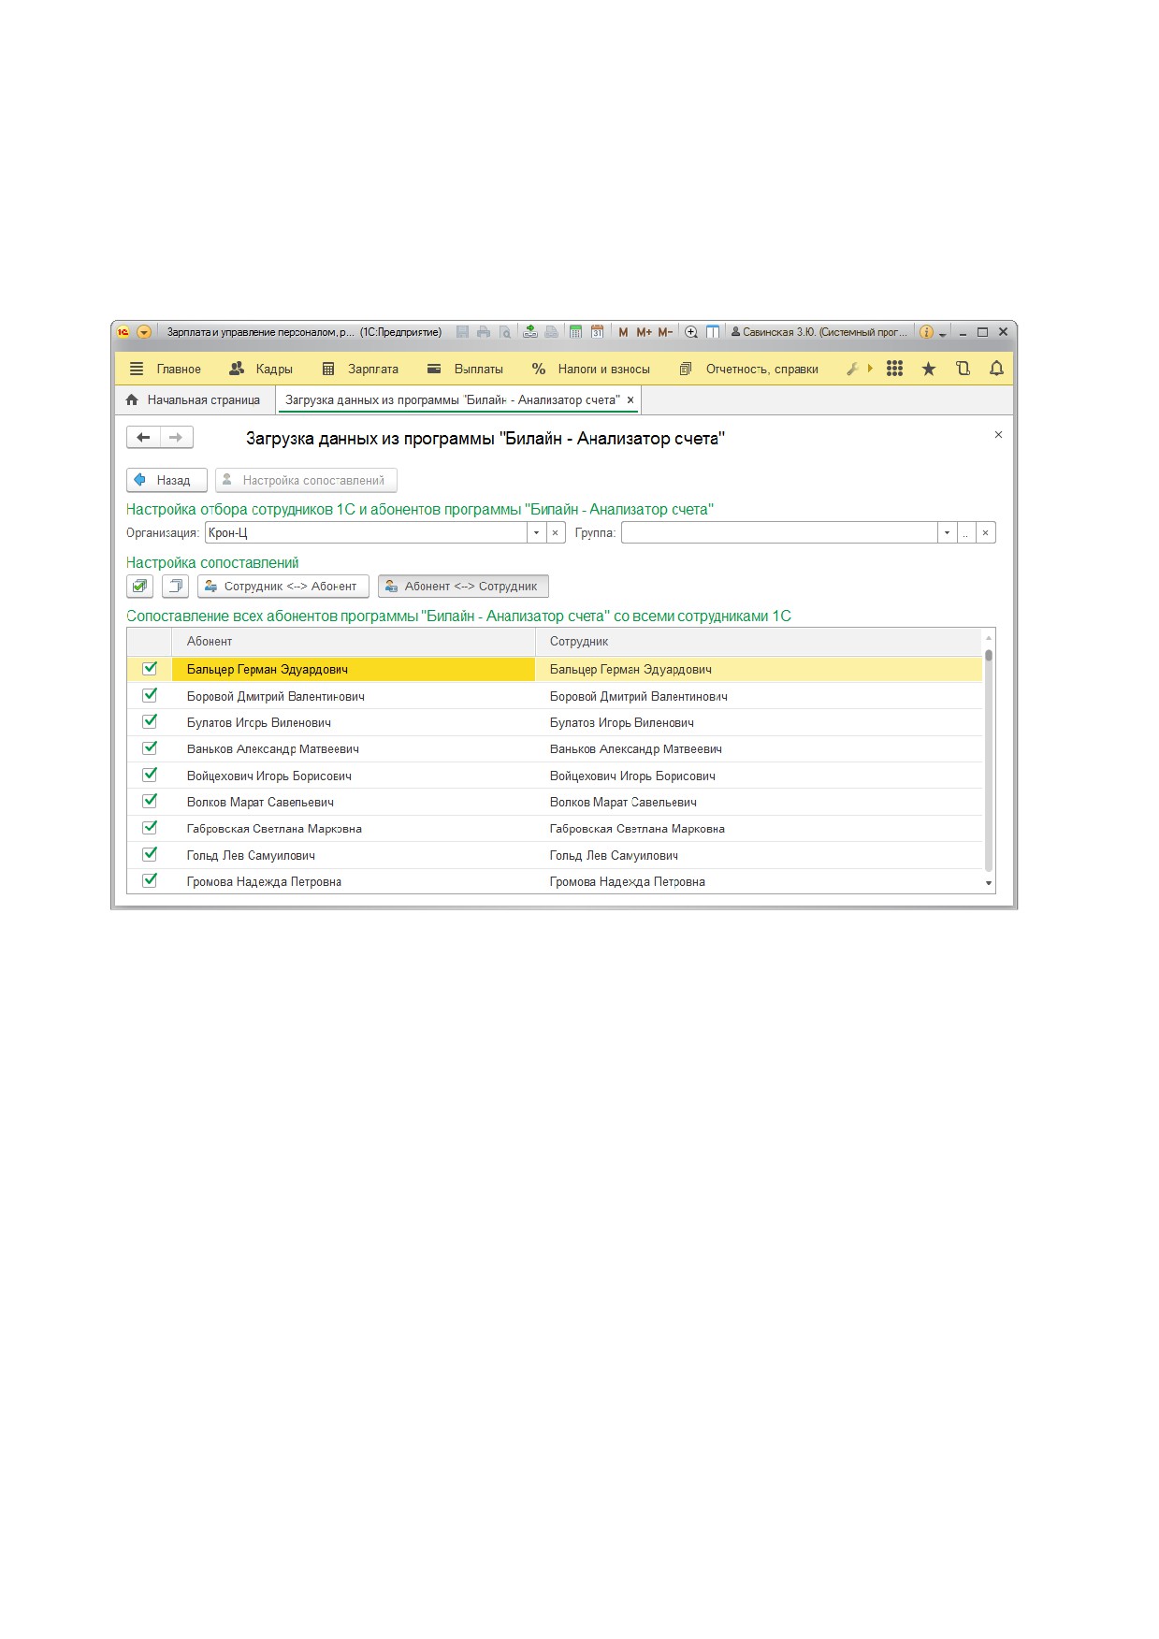The width and height of the screenshot is (1159, 1639).
Task: Expand small arrow next to info icon
Action: click(x=943, y=334)
